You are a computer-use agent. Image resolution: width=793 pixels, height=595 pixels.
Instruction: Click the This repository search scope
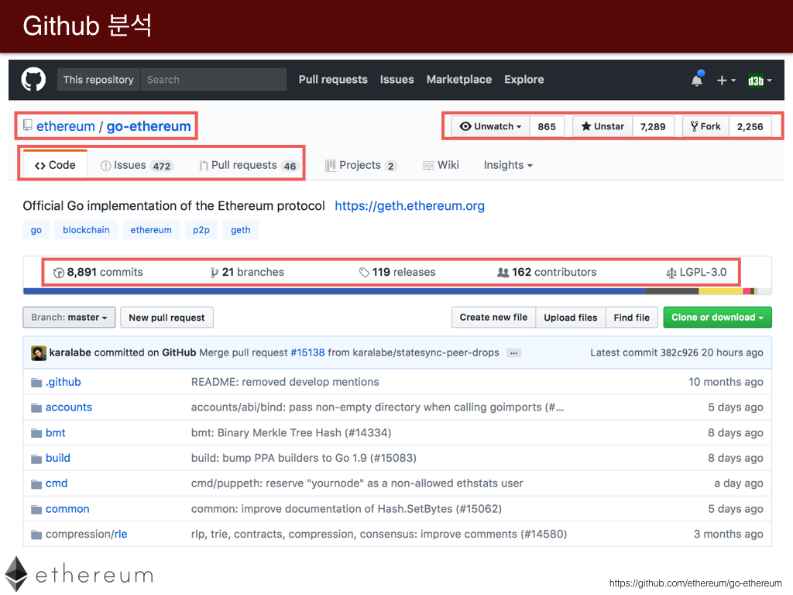[x=98, y=80]
